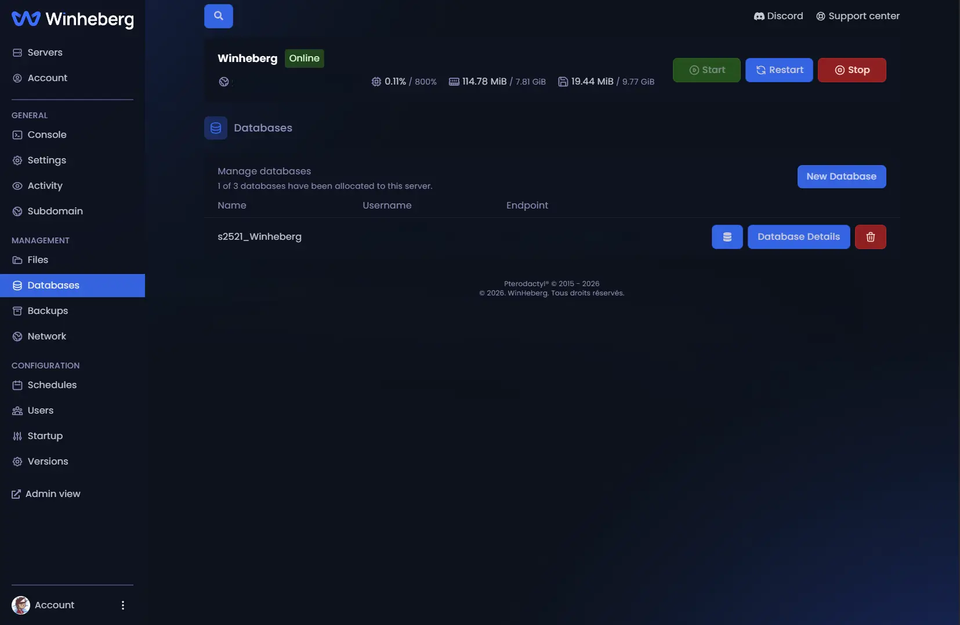Click the memory usage icon

pyautogui.click(x=454, y=82)
